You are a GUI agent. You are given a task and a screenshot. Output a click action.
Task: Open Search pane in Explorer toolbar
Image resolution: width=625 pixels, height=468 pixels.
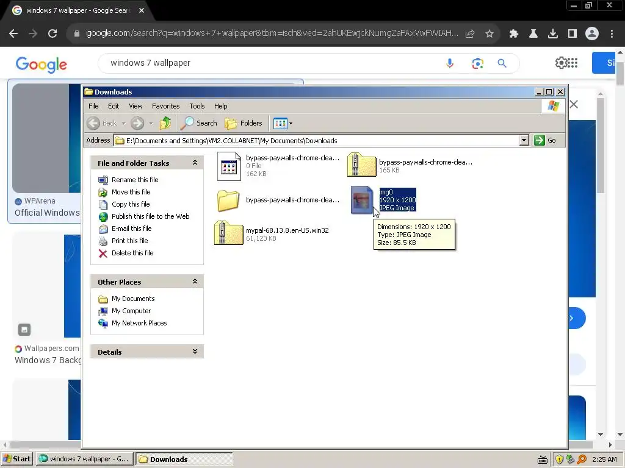coord(198,123)
